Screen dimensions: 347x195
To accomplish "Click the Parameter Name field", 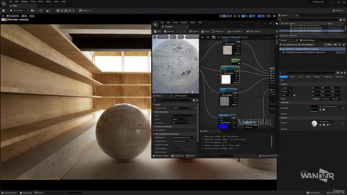I will (180, 108).
